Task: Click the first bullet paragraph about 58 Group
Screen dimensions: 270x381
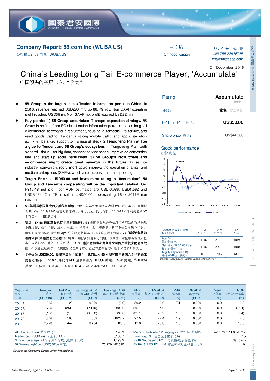Action: click(86, 109)
